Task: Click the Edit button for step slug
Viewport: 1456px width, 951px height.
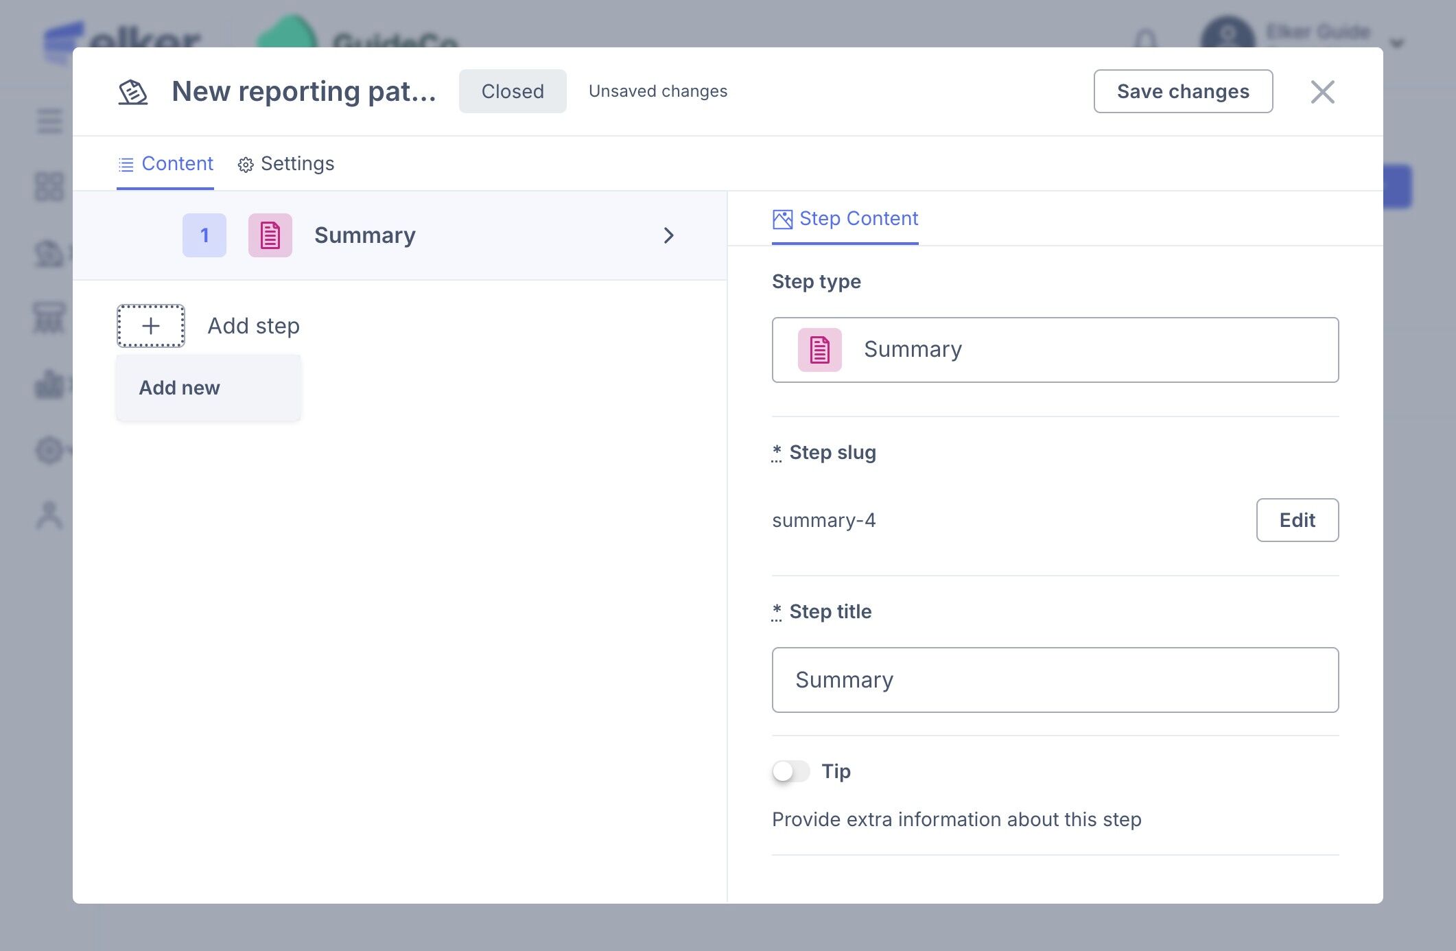Action: [1296, 520]
